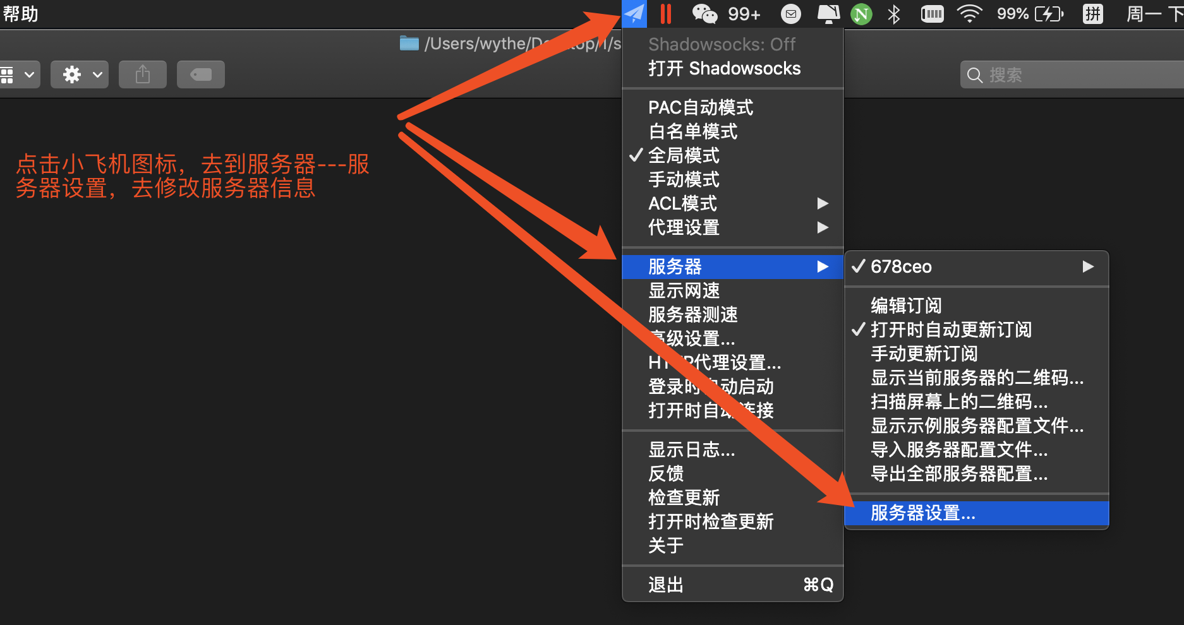Select 打开 Shadowsocks menu item
1184x625 pixels.
[x=733, y=68]
